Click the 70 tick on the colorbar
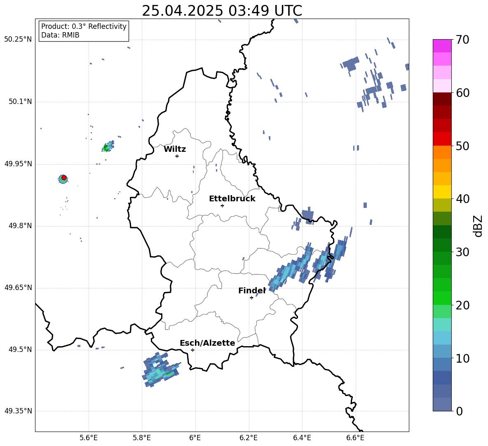The height and width of the screenshot is (446, 488). (462, 40)
